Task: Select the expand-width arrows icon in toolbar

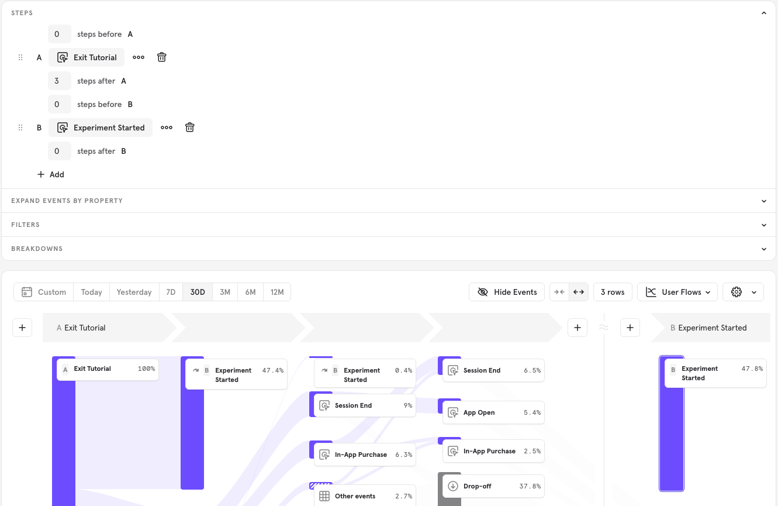Action: [x=578, y=291]
